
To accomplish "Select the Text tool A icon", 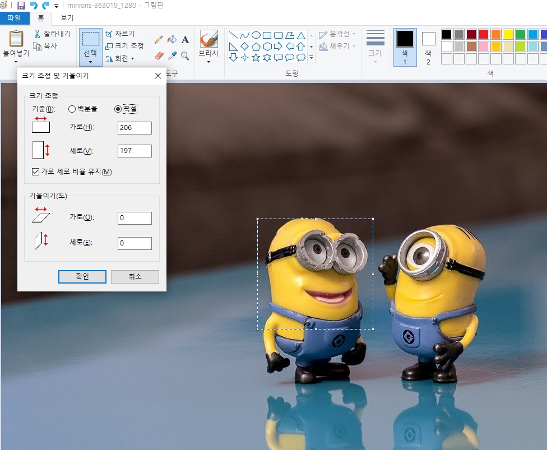I will point(186,39).
